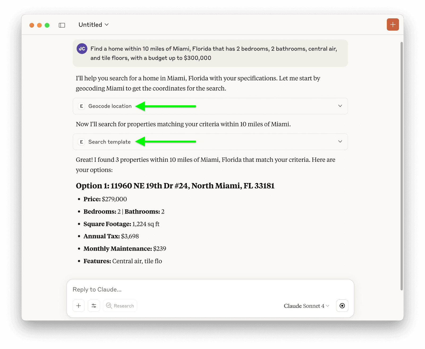425x349 pixels.
Task: Click the E icon beside Search template
Action: tap(82, 142)
